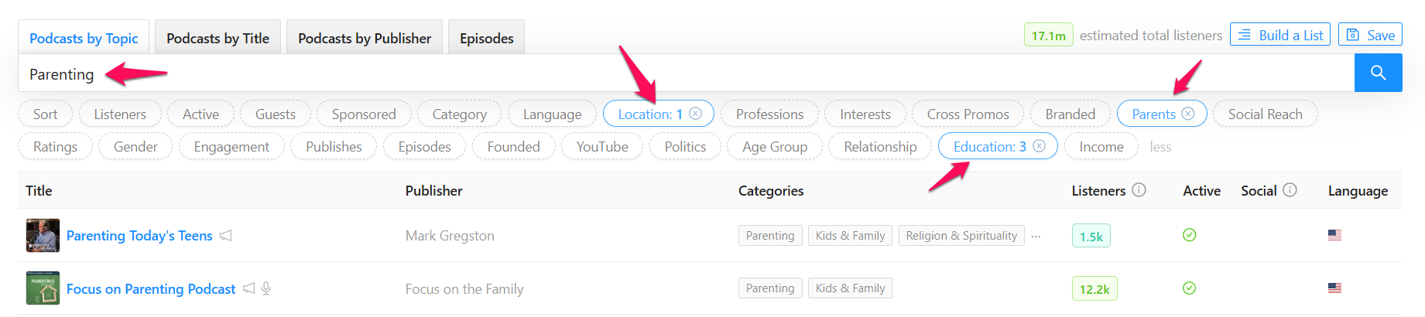Toggle the Active filter pill
Image resolution: width=1425 pixels, height=317 pixels.
[200, 114]
